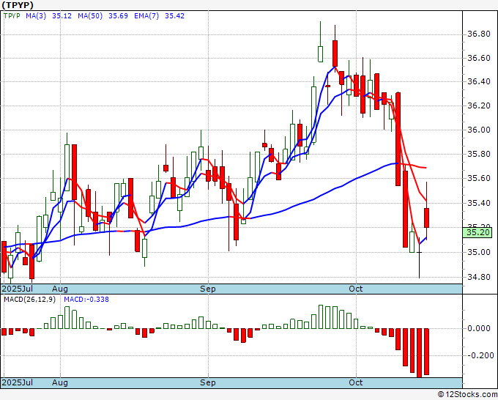Click the MACD(26,12,9) indicator label
Image resolution: width=498 pixels, height=400 pixels.
(29, 300)
